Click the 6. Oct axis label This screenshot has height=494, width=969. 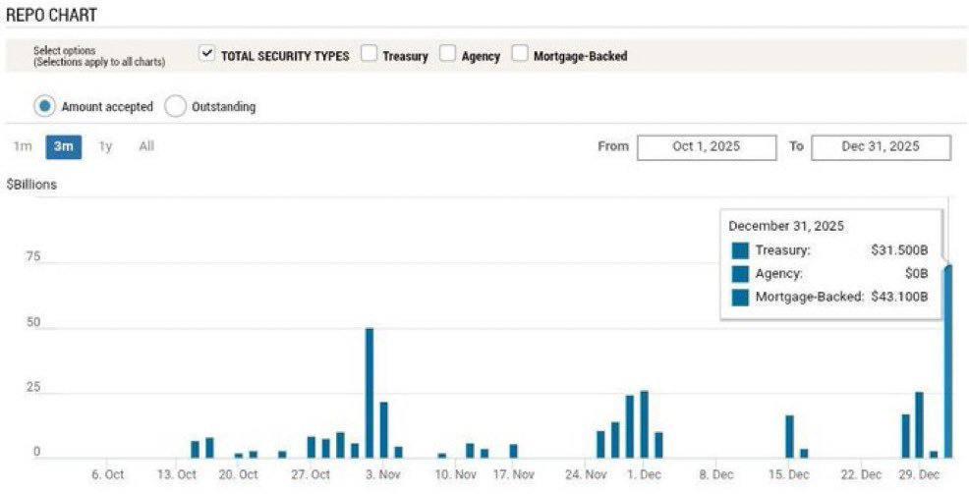(x=107, y=475)
